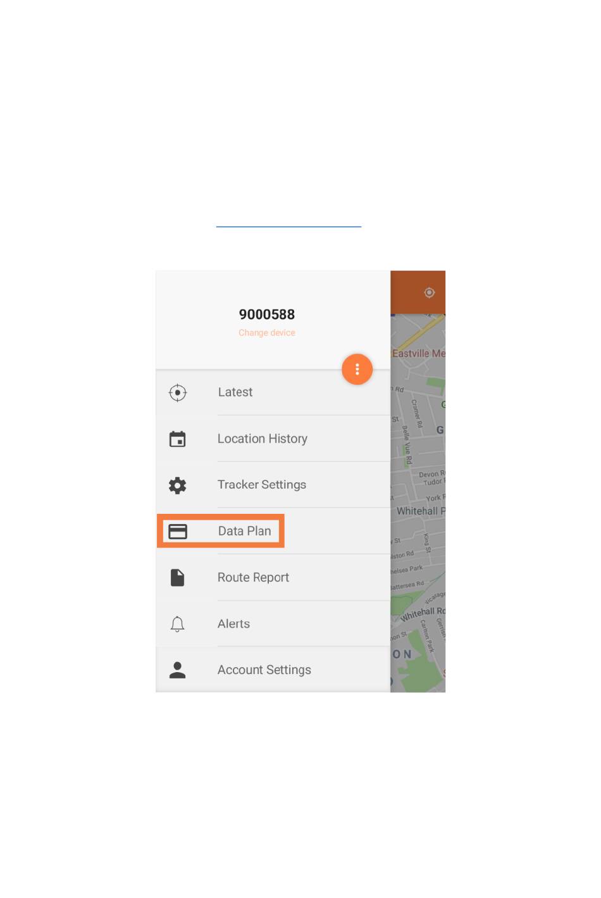Select Alerts menu entry
The image size is (601, 898).
[x=273, y=623]
